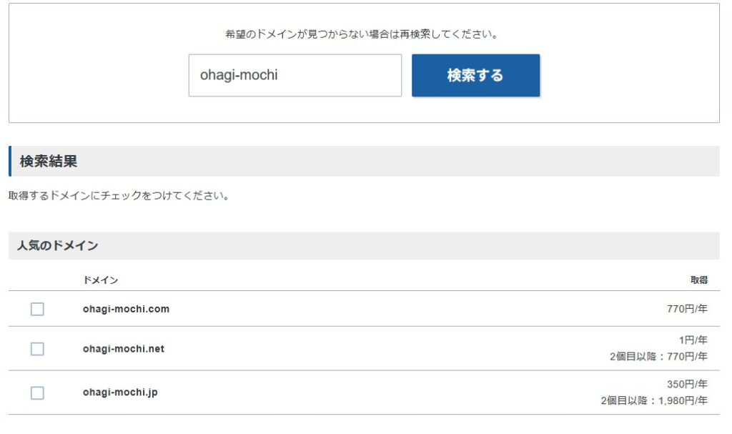The image size is (732, 434).
Task: Click the 検索結果 section heading
Action: (49, 162)
